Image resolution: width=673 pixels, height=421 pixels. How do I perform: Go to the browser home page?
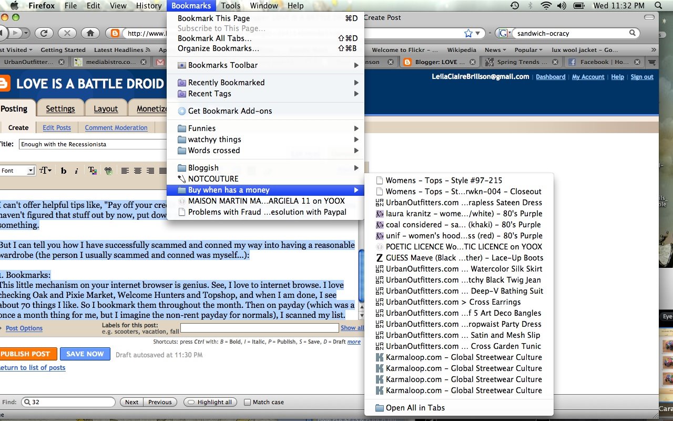[90, 33]
